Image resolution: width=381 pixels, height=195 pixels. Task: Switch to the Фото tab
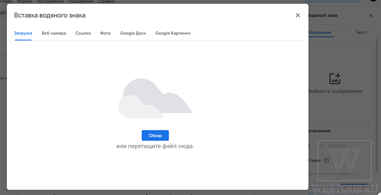(105, 33)
